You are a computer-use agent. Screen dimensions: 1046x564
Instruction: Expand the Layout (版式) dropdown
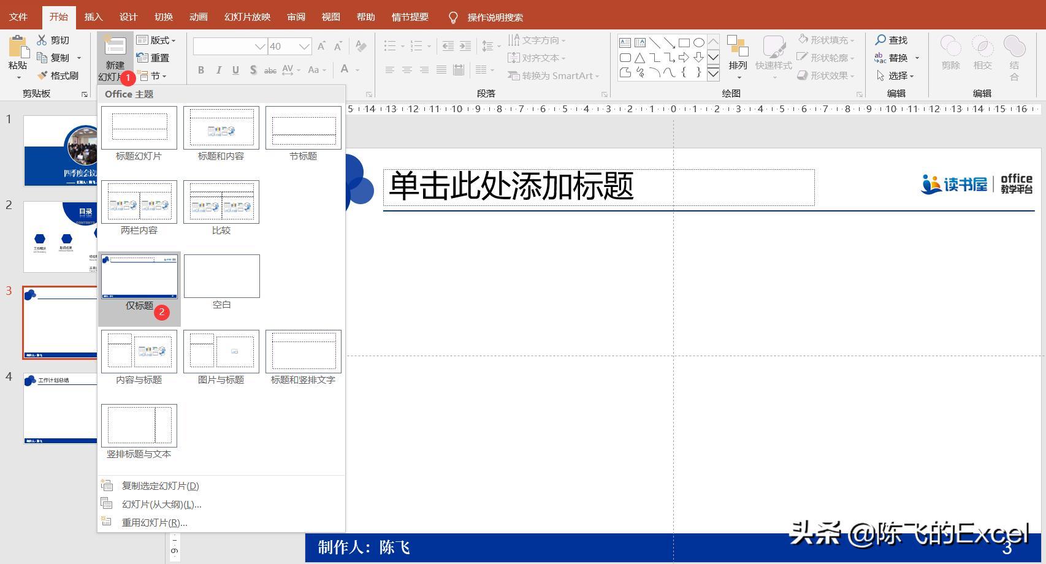(x=156, y=40)
